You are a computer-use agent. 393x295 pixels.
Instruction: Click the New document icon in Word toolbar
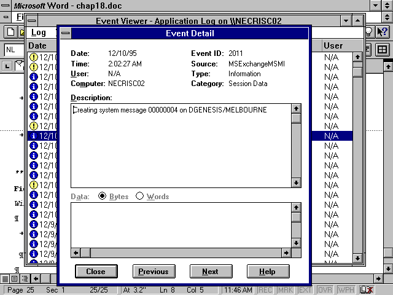pyautogui.click(x=10, y=33)
